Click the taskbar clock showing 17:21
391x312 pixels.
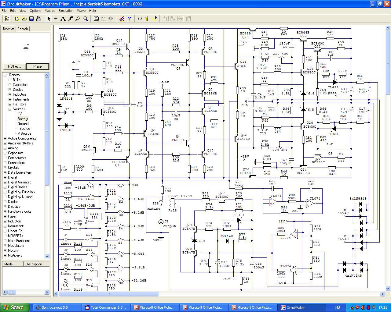[x=383, y=307]
